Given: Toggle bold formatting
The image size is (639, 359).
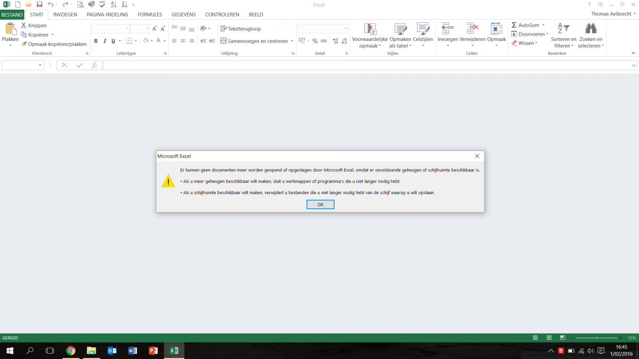Looking at the screenshot, I should coord(96,41).
